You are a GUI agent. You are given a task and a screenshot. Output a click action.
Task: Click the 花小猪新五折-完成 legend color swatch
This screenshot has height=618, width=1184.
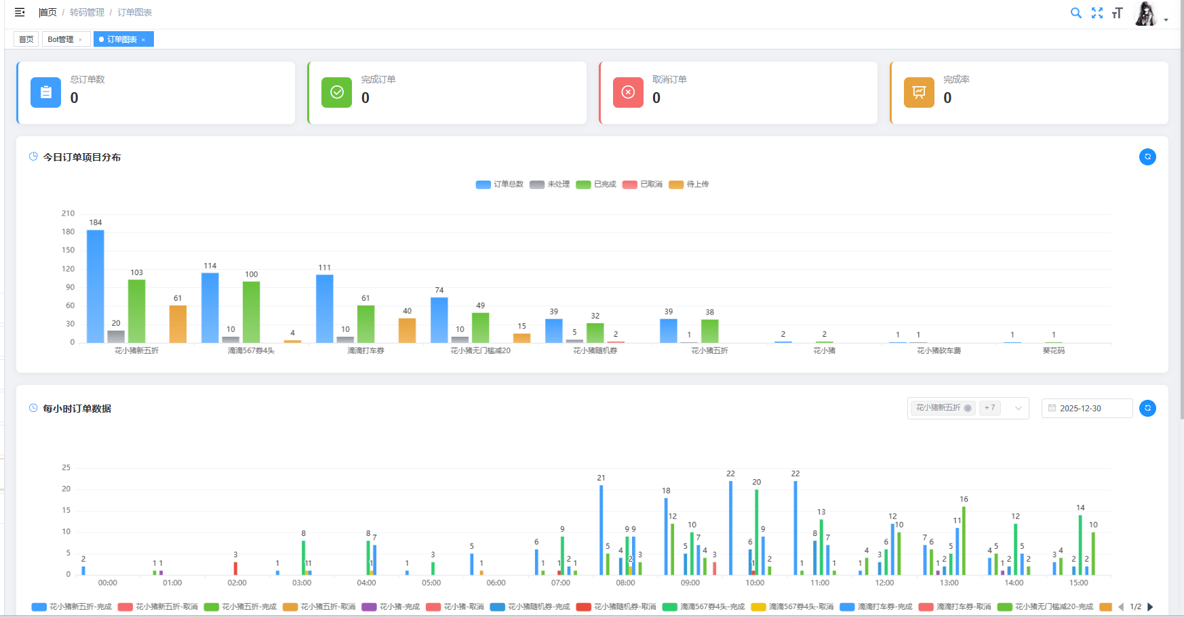[x=39, y=607]
